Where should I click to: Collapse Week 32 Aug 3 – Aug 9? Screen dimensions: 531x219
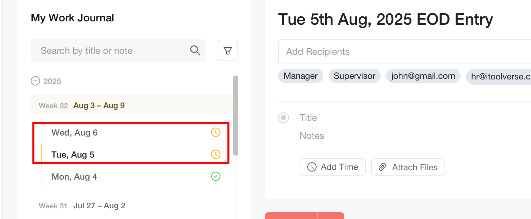click(99, 105)
